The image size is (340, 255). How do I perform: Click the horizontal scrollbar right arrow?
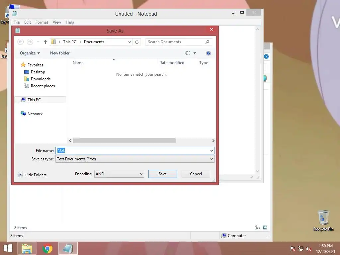tap(213, 140)
